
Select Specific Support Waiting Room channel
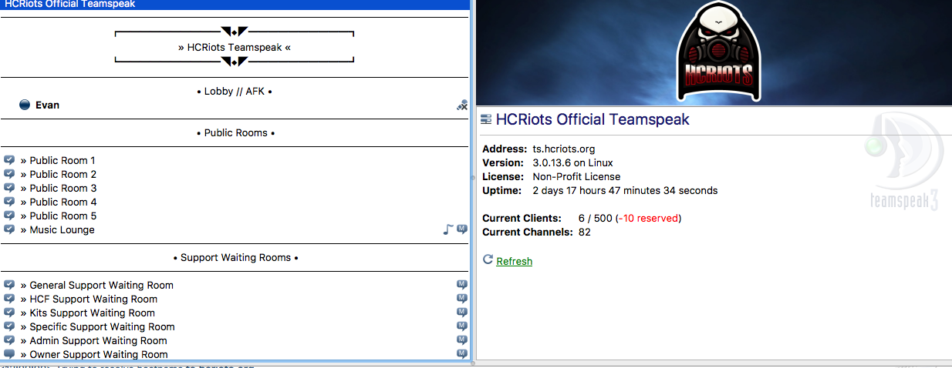click(235, 326)
